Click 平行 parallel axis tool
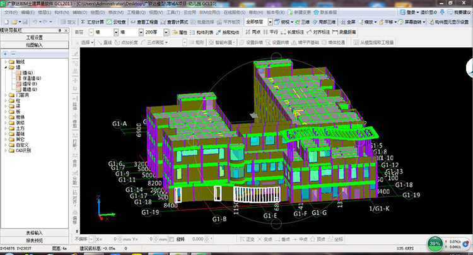Image resolution: width=473 pixels, height=255 pixels. point(271,32)
